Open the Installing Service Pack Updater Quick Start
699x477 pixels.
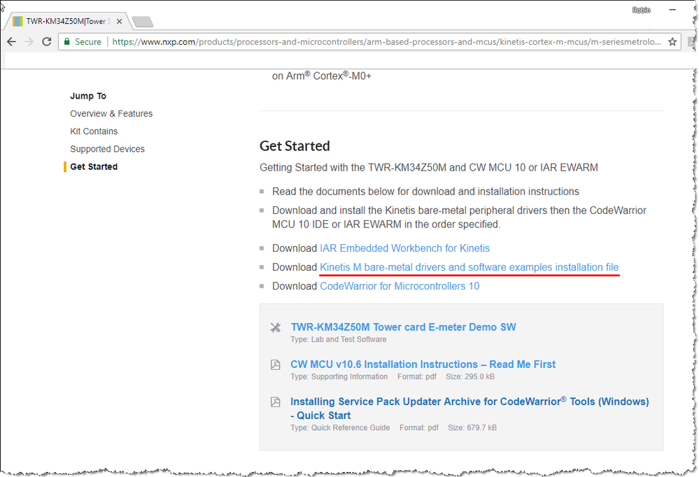coord(469,401)
